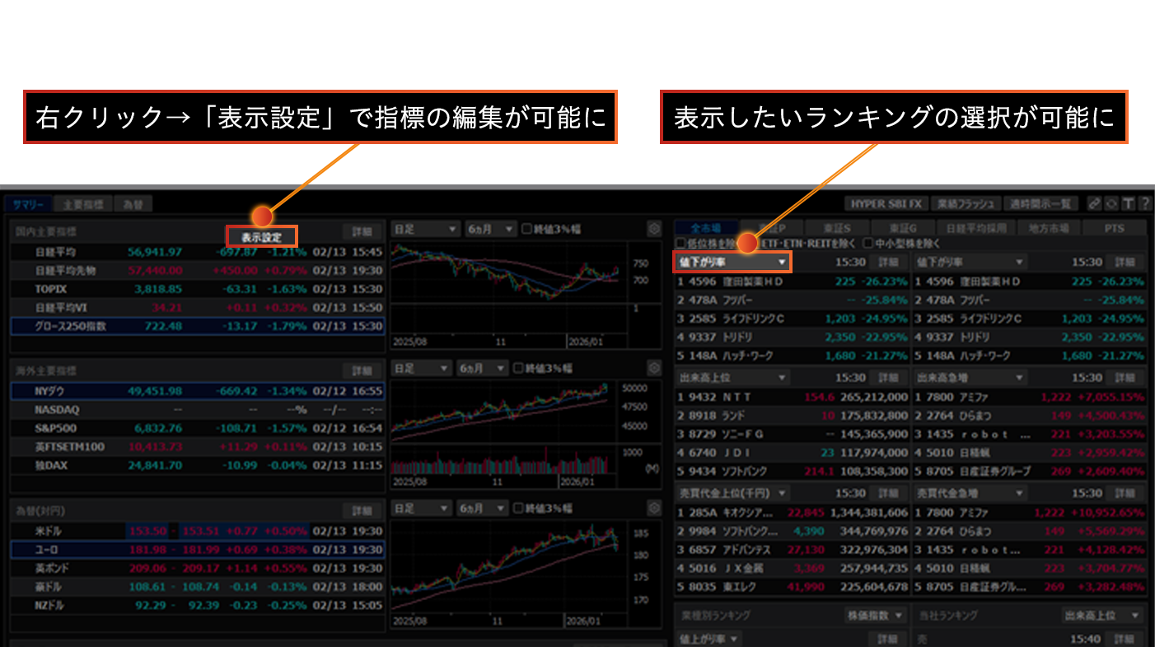Viewport: 1155px width, 647px height.
Task: Open help with the question mark icon
Action: pos(1144,203)
